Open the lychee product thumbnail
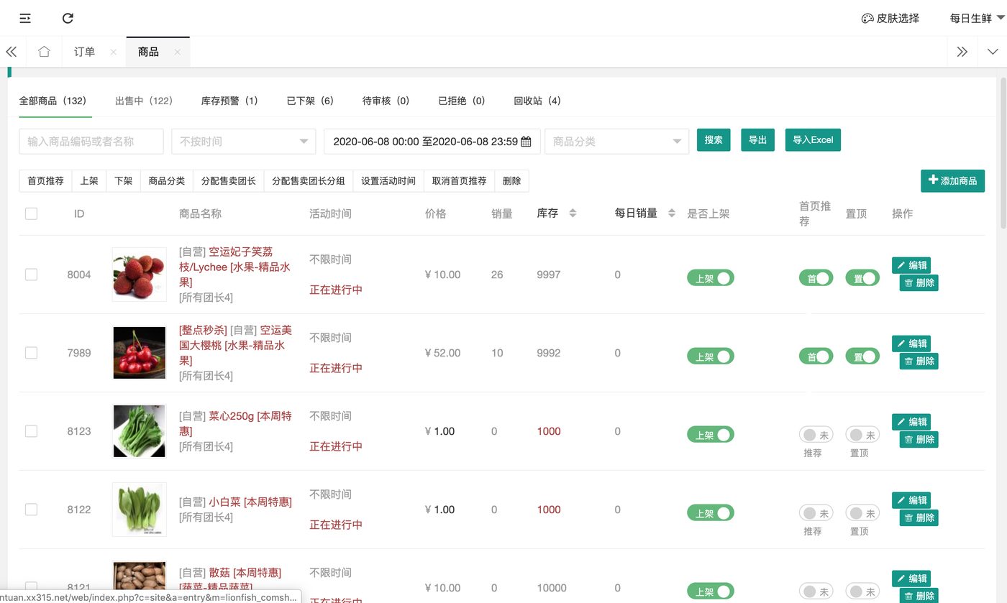1007x603 pixels. (x=140, y=275)
